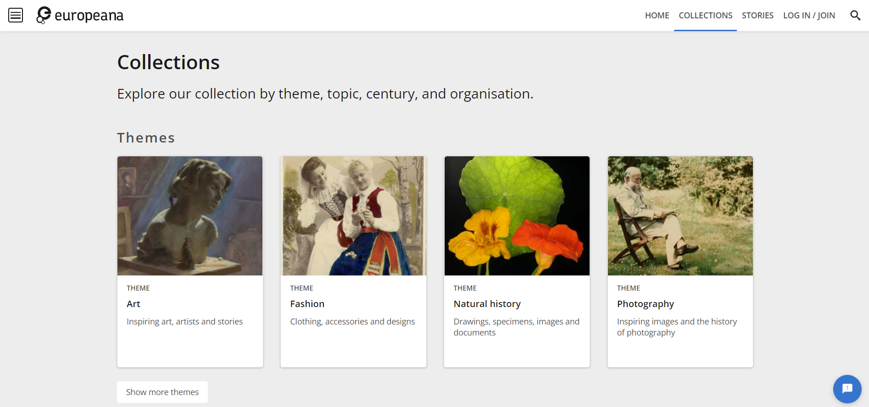This screenshot has width=869, height=407.
Task: Select 'Inspiring art, artists and stories' text
Action: pos(184,322)
